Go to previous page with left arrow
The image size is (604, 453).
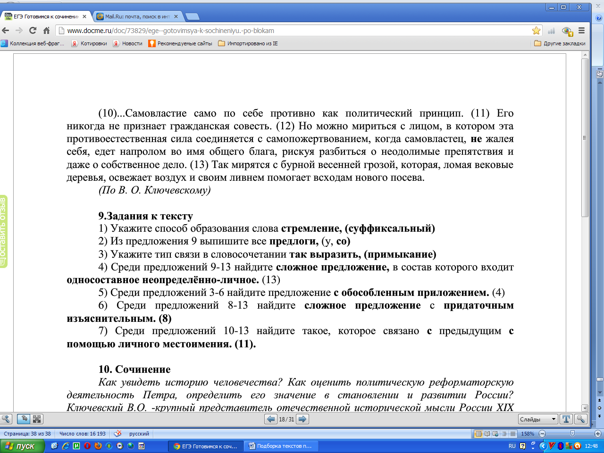[271, 419]
